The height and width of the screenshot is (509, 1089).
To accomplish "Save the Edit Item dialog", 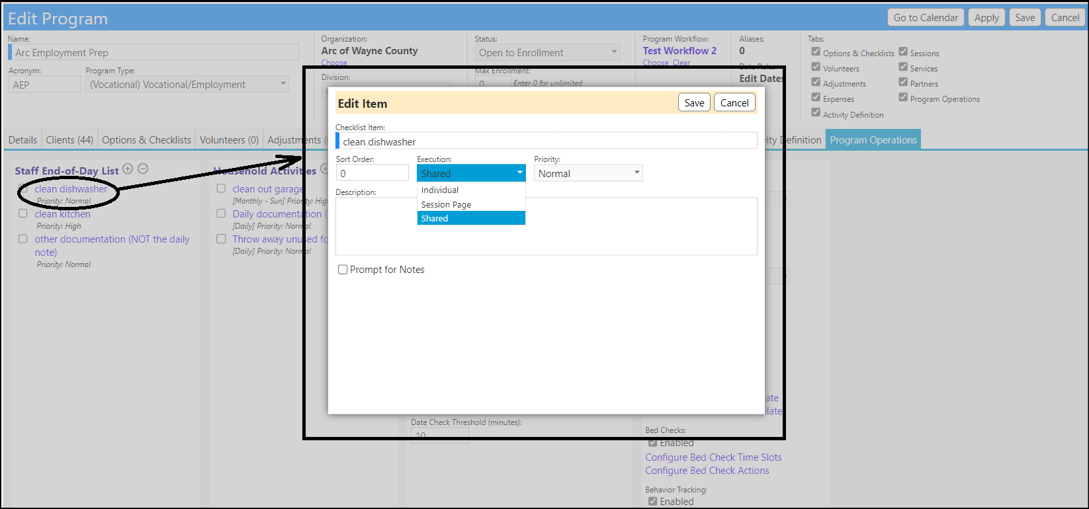I will 694,102.
